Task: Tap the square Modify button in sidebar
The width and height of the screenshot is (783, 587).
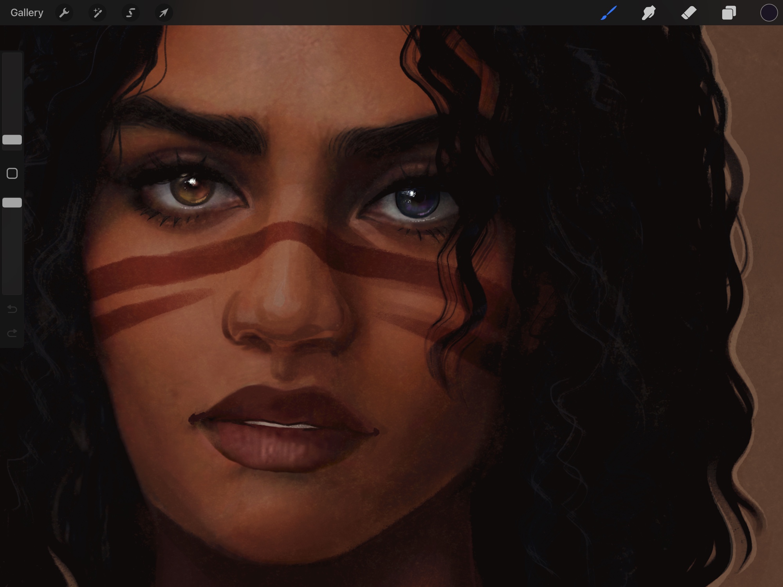Action: 12,173
